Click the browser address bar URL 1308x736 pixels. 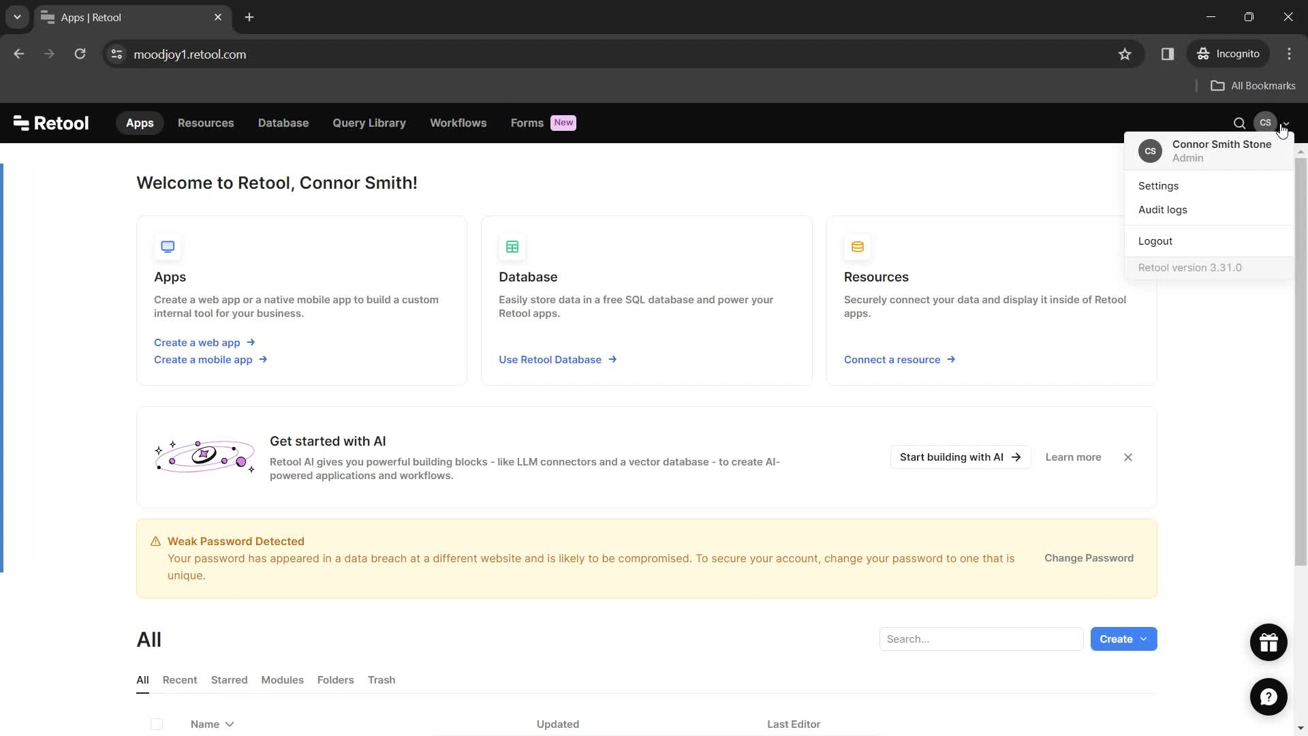pos(190,54)
